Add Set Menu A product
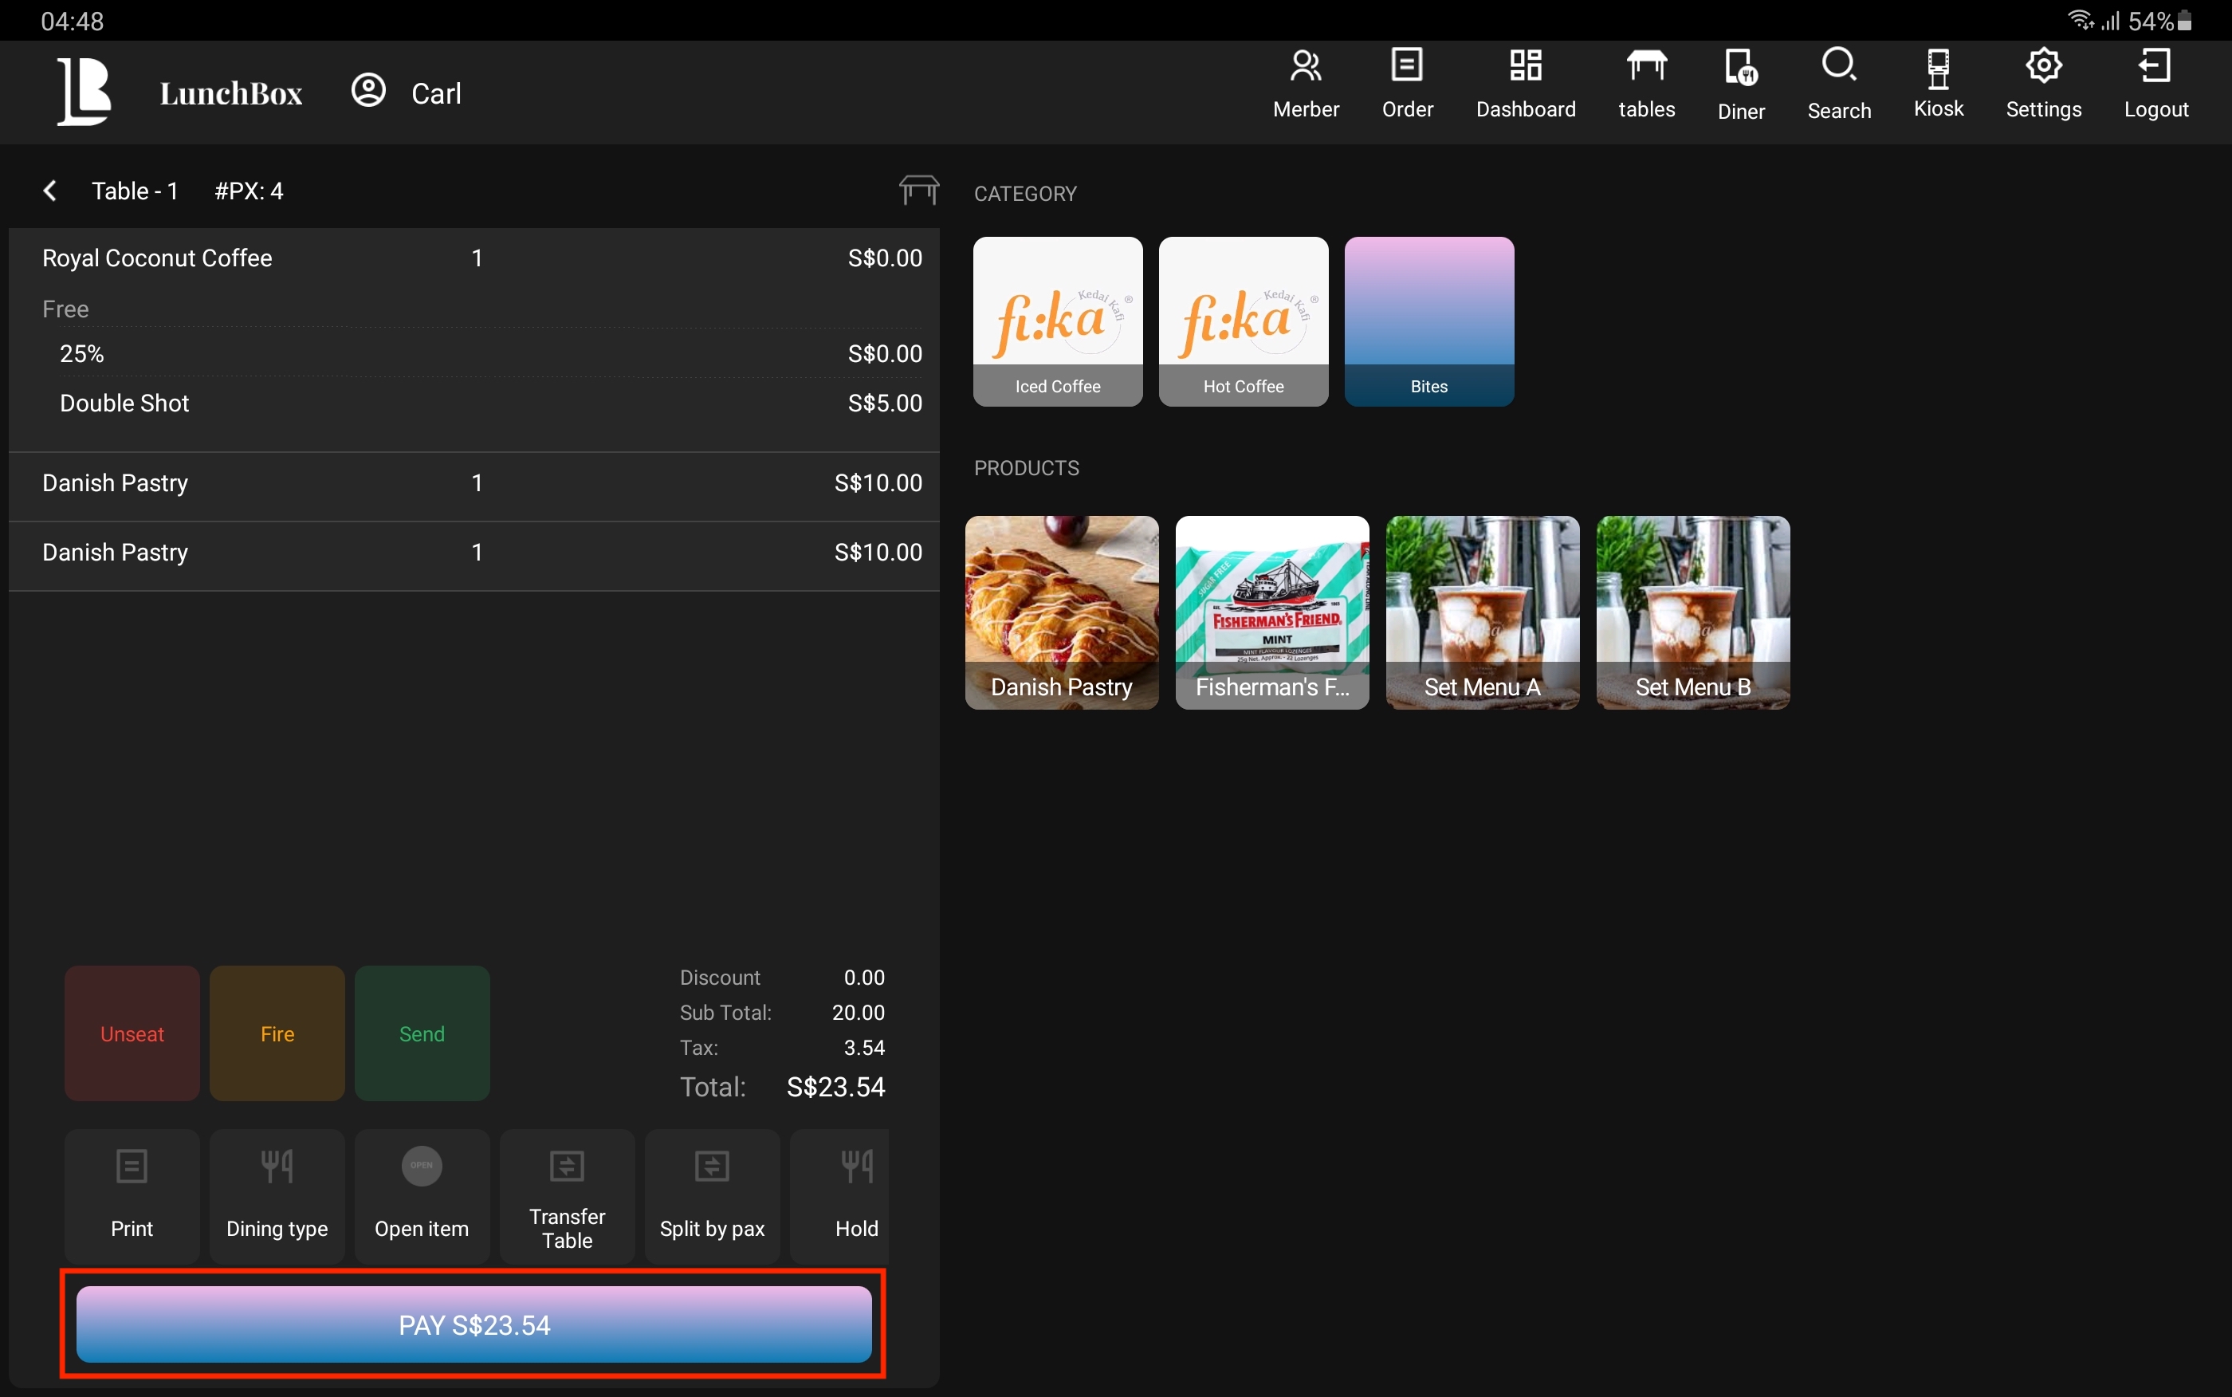 [x=1481, y=612]
